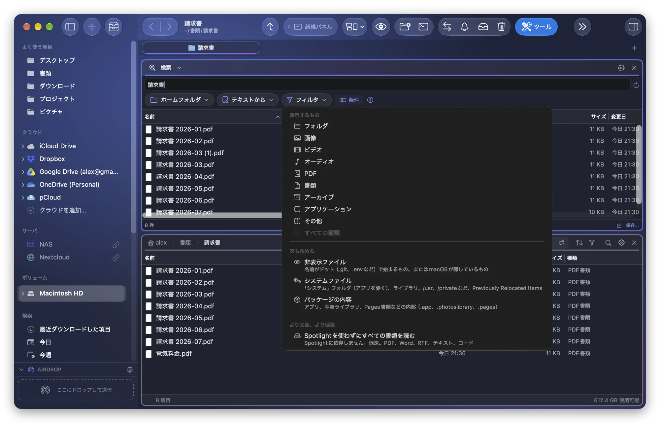Toggle 非表示ファイル inclusion option

[x=417, y=265]
